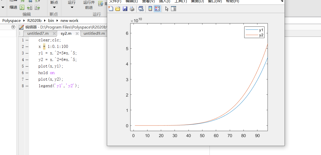Click the Link Plot icon in figure toolbar

[x=141, y=9]
